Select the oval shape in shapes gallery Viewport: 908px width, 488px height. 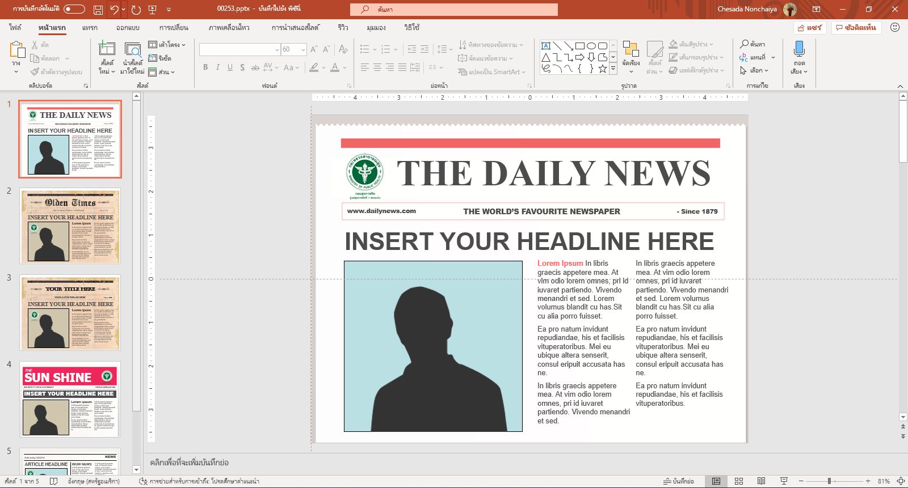(x=591, y=46)
